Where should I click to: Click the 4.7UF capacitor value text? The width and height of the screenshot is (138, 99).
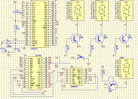click(20, 13)
